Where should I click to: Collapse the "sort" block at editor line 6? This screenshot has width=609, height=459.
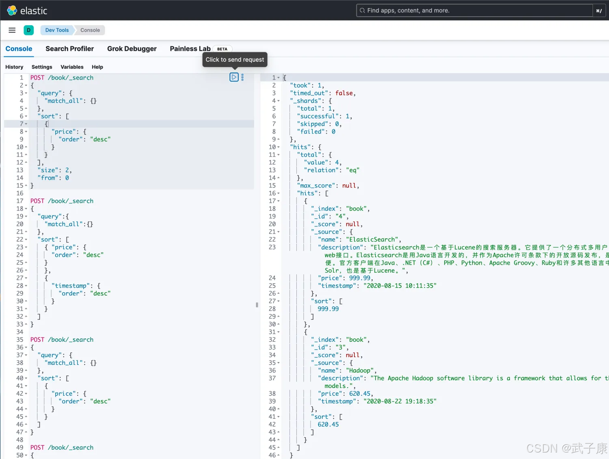click(x=26, y=116)
